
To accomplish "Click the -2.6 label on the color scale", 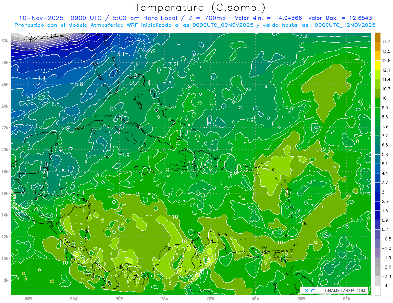I will [x=386, y=267].
